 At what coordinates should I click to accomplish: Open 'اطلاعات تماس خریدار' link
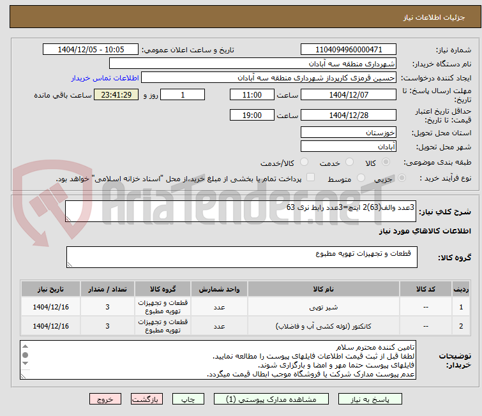(x=105, y=78)
